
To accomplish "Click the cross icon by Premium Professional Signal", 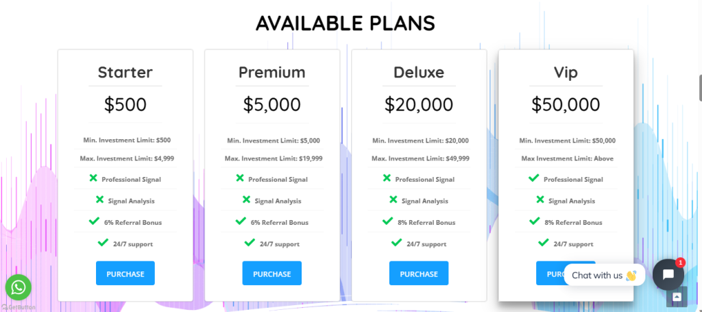I will click(x=240, y=178).
